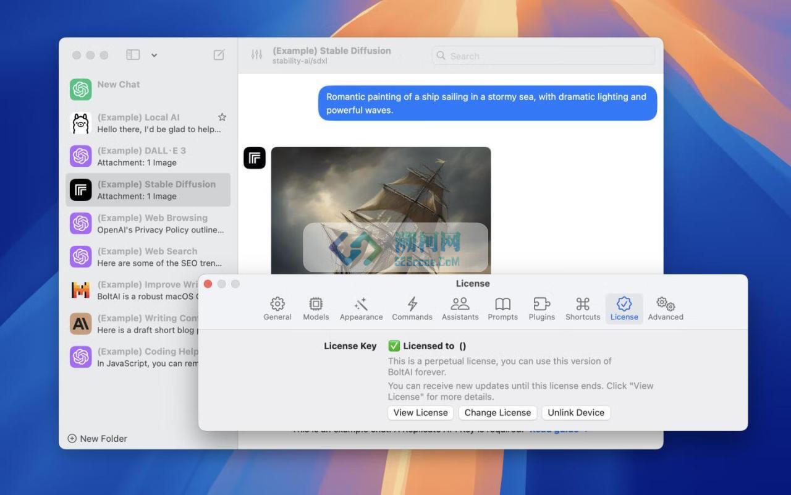Select the License settings tab
Viewport: 791px width, 495px height.
point(624,308)
